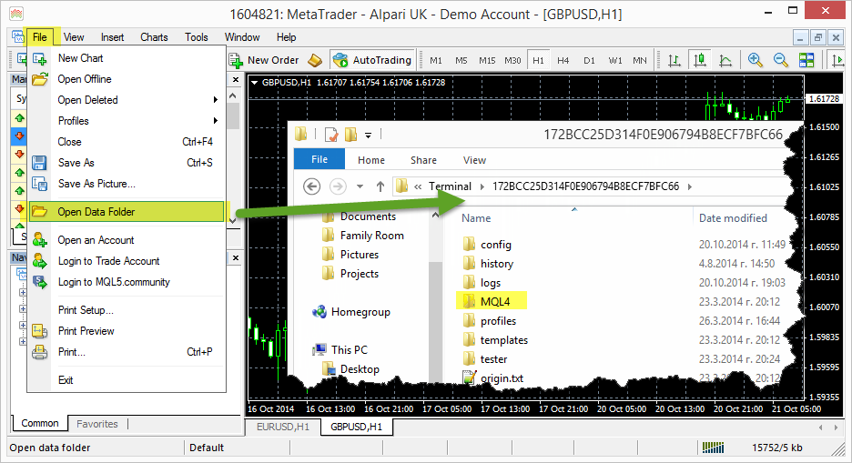The image size is (852, 463).
Task: Switch to the M5 timeframe
Action: tap(461, 60)
